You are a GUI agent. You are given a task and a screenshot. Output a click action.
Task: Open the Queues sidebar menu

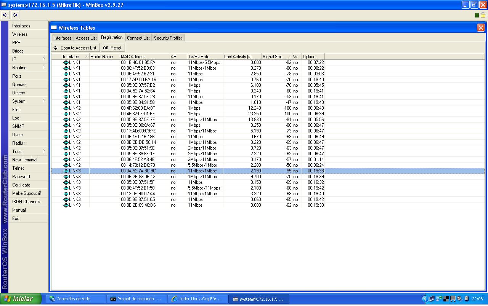pos(29,84)
